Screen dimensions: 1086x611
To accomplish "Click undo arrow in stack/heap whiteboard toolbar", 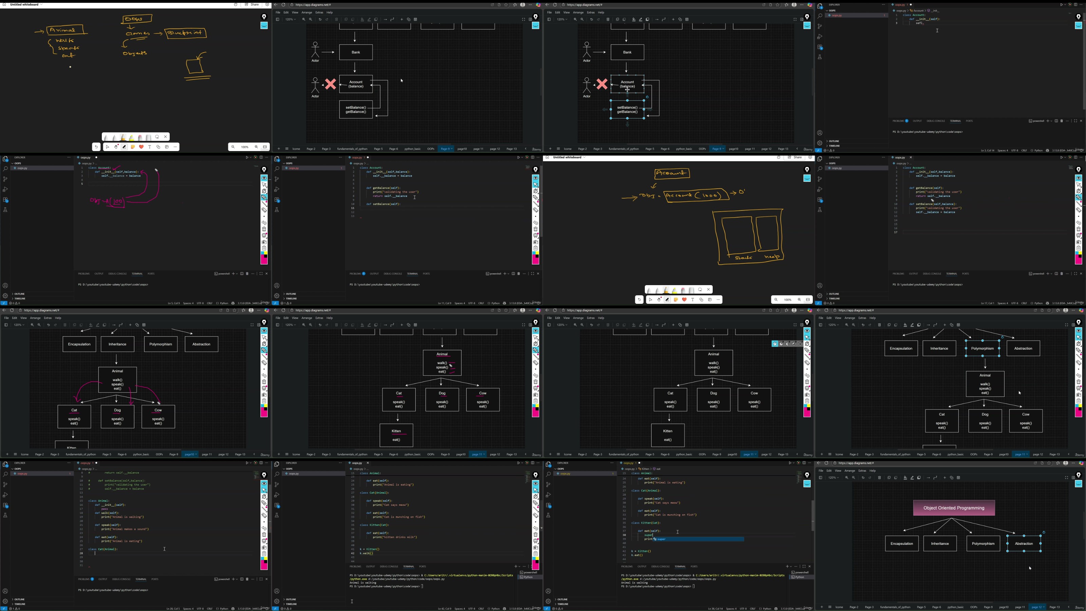I will pyautogui.click(x=639, y=300).
